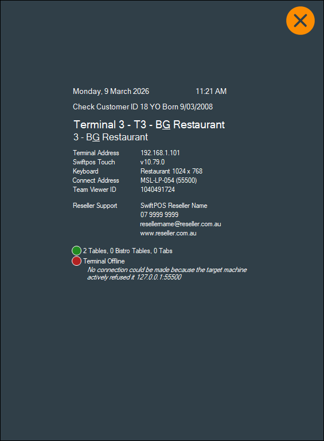Viewport: 324px width, 441px height.
Task: Click value 'MSL-LP-054 (55500)'
Action: [169, 180]
